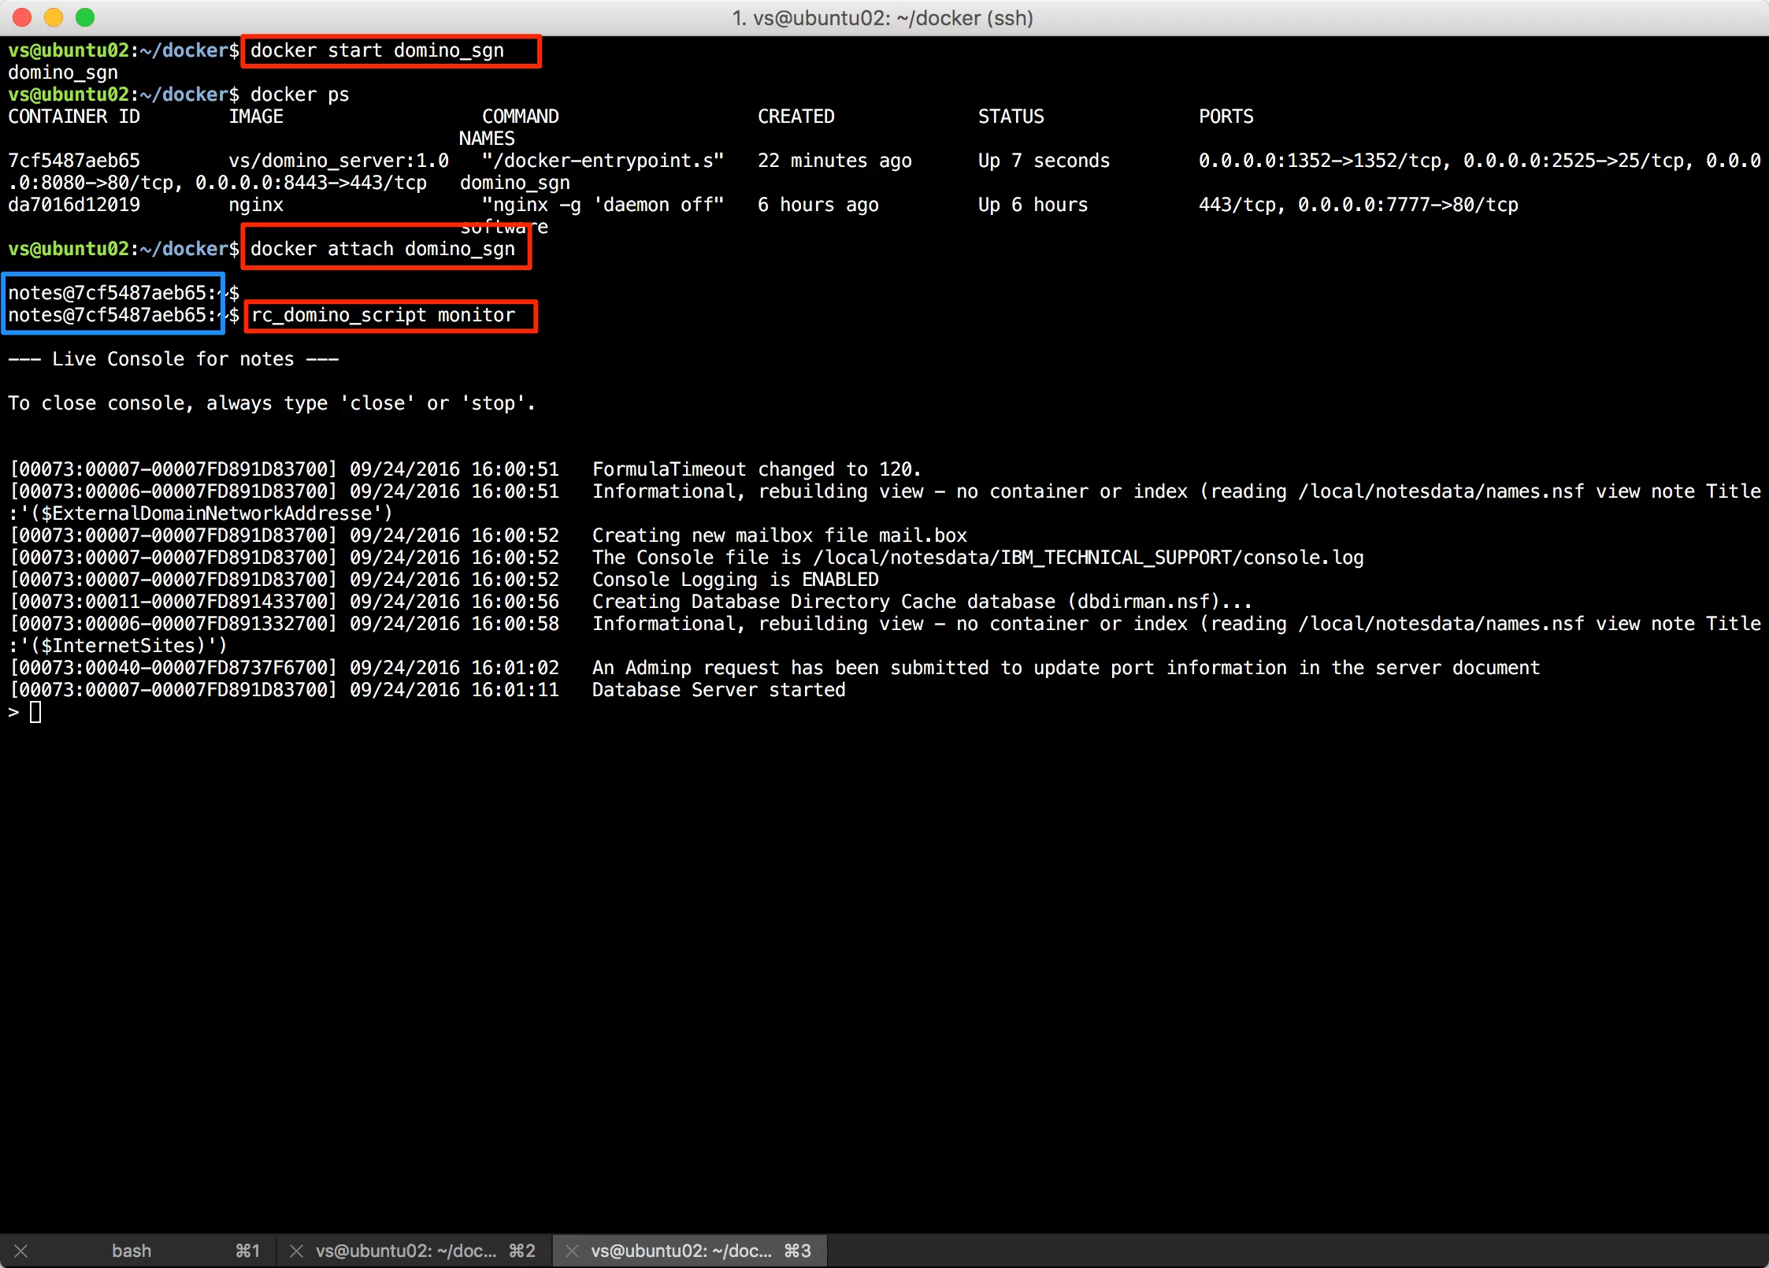1769x1268 pixels.
Task: Select the active vs@ubuntu02 ⌘3 tab
Action: [x=681, y=1251]
